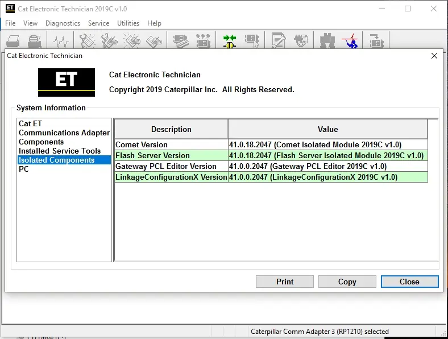Open the Diagnostics menu
Viewport: 448px width, 339px height.
point(63,23)
